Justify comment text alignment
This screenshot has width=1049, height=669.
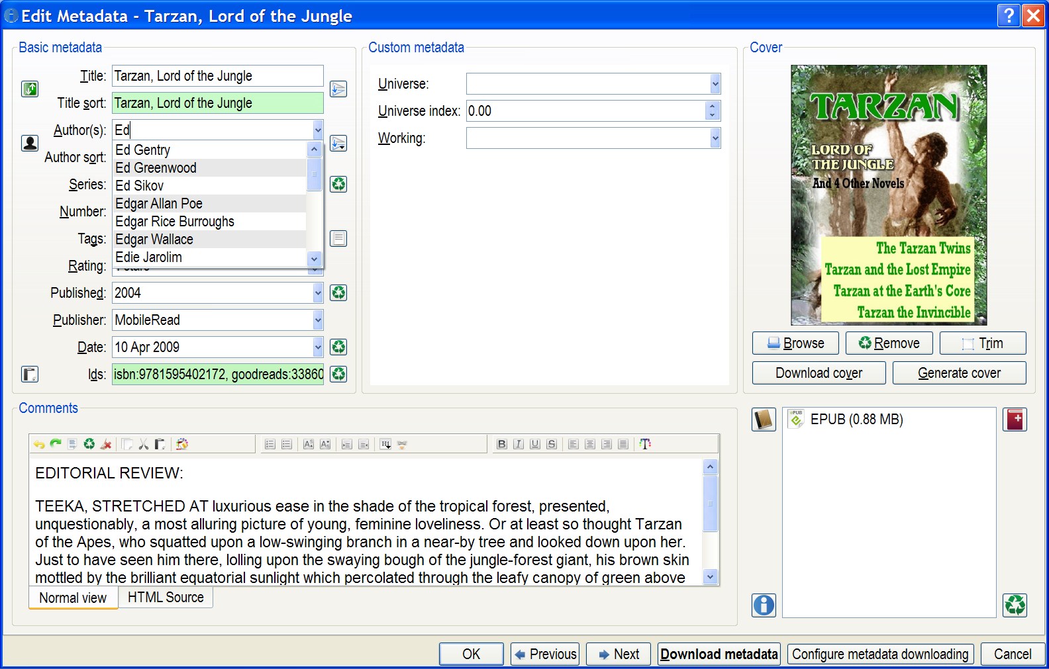click(623, 444)
